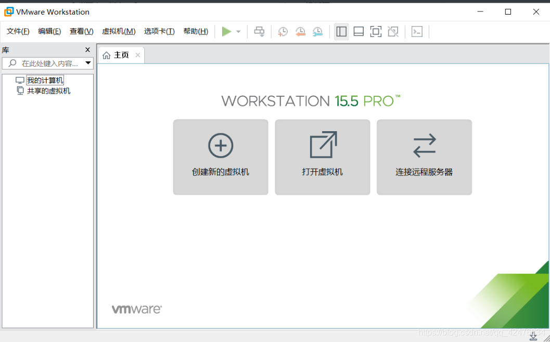Click the full screen mode icon
The image size is (550, 342).
pos(376,32)
